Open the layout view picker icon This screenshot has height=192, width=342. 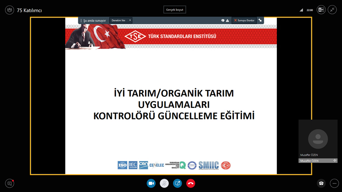pos(321,10)
